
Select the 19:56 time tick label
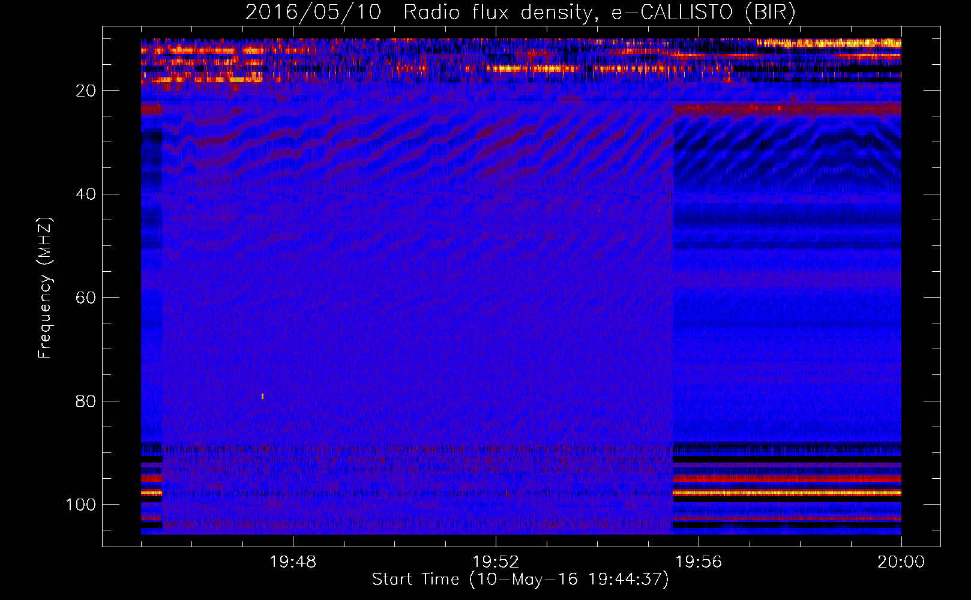point(699,562)
